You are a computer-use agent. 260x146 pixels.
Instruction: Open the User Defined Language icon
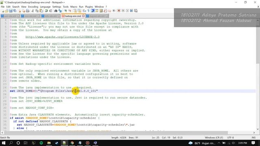click(x=97, y=11)
